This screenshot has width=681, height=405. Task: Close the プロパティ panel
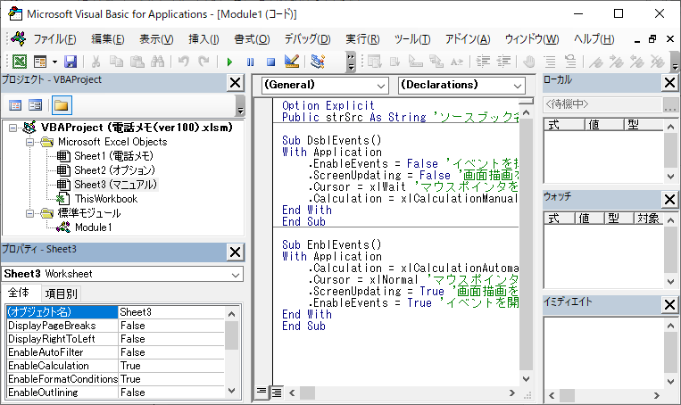[x=235, y=252]
